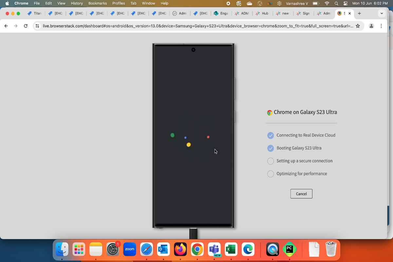Open the Bookmarks menu
The height and width of the screenshot is (262, 393).
click(98, 3)
